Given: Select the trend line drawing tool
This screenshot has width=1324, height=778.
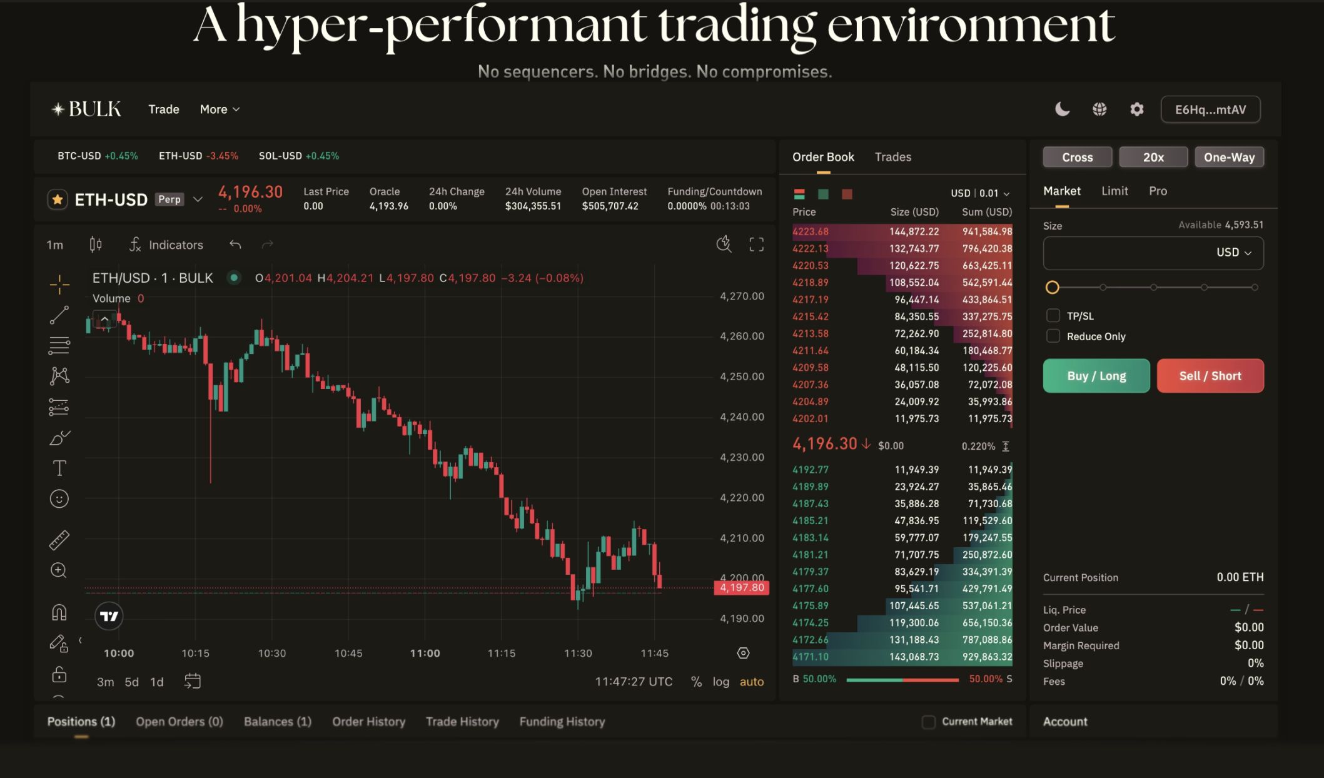Looking at the screenshot, I should [58, 316].
